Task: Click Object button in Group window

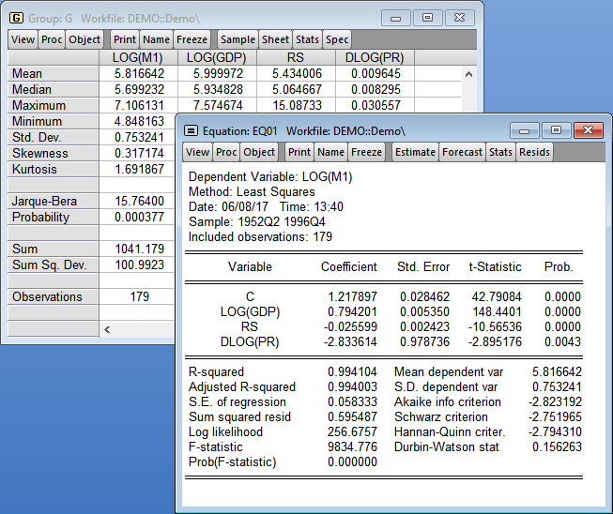Action: (84, 39)
